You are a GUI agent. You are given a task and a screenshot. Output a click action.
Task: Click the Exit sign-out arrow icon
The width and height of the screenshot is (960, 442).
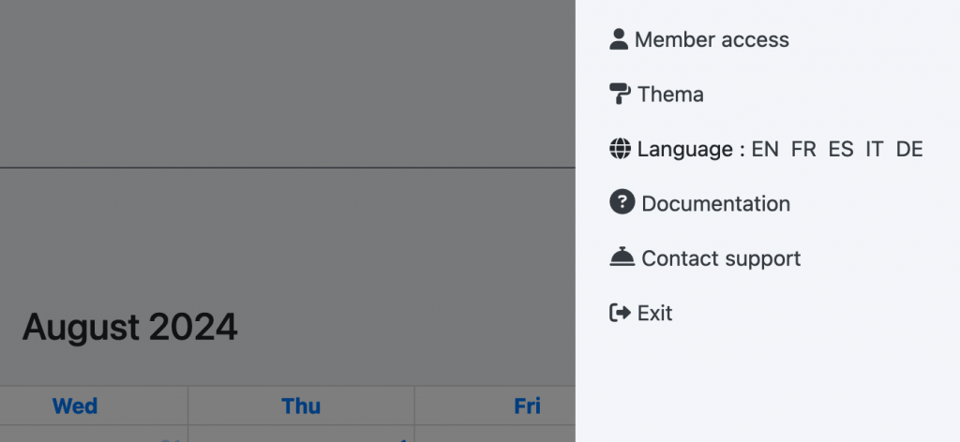(x=621, y=313)
